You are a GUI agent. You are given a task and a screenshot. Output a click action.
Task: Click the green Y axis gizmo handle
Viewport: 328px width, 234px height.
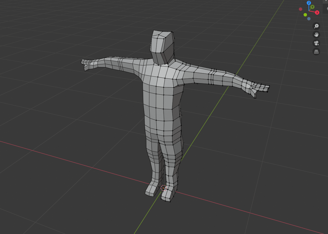click(x=312, y=7)
